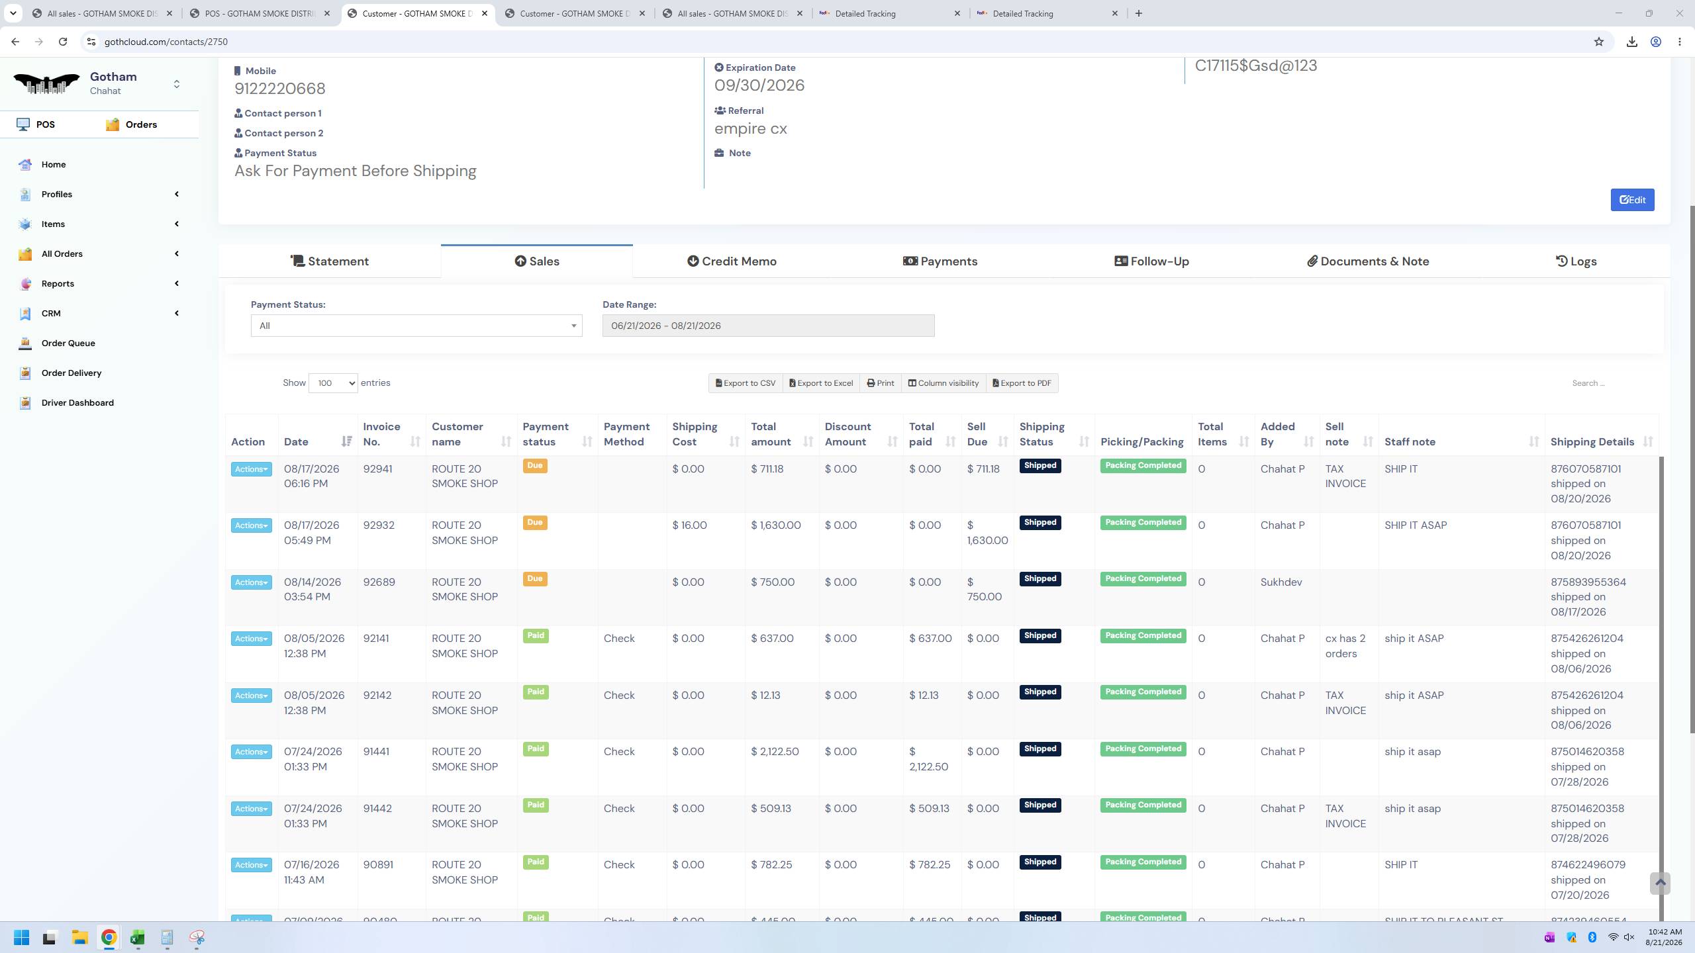Reload the page with refresh icon
The image size is (1695, 953).
pyautogui.click(x=63, y=42)
